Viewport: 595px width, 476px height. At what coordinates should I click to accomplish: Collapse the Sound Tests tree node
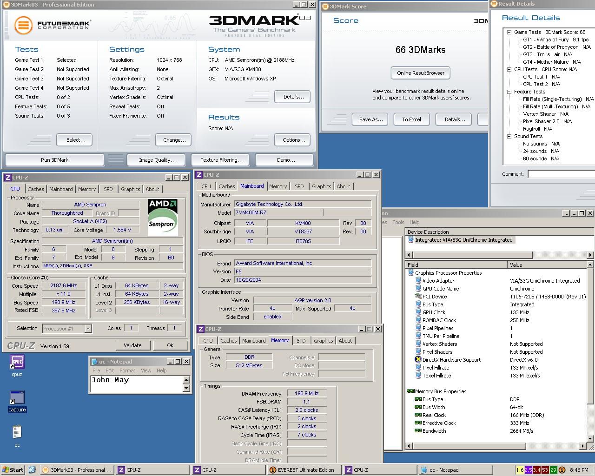(509, 136)
